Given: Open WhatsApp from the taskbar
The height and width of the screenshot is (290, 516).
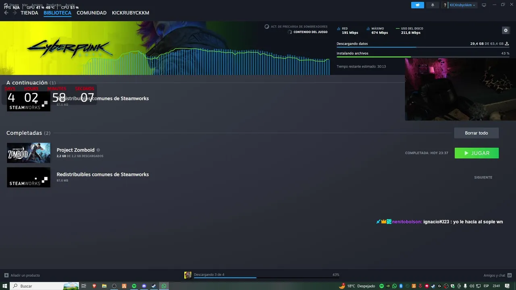Looking at the screenshot, I should point(164,286).
